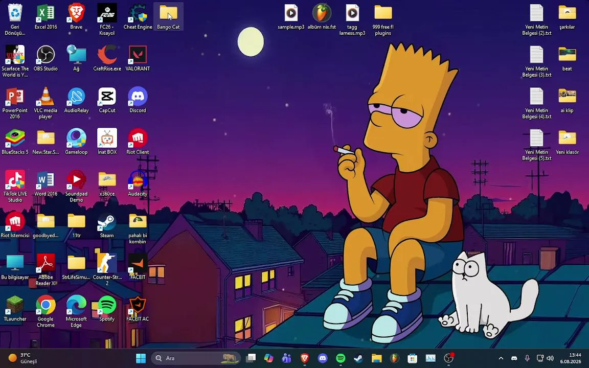This screenshot has height=368, width=589.
Task: Select the İnat BOX desktop shortcut
Action: [107, 142]
